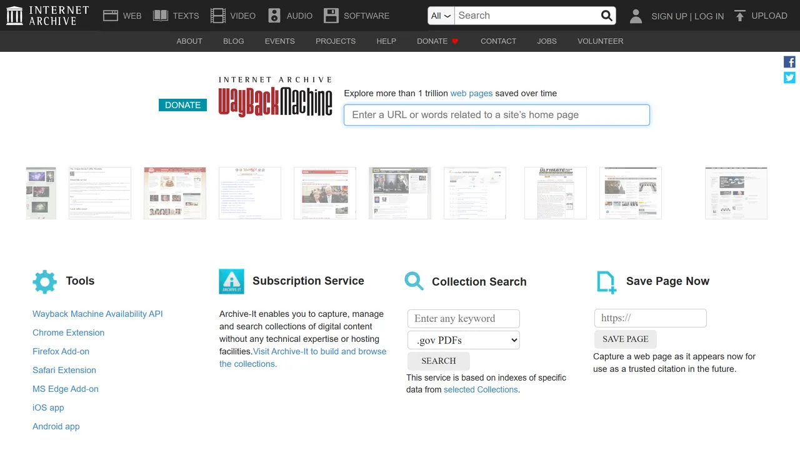Open the Chrome Extension link
Viewport: 800px width, 450px height.
point(69,332)
